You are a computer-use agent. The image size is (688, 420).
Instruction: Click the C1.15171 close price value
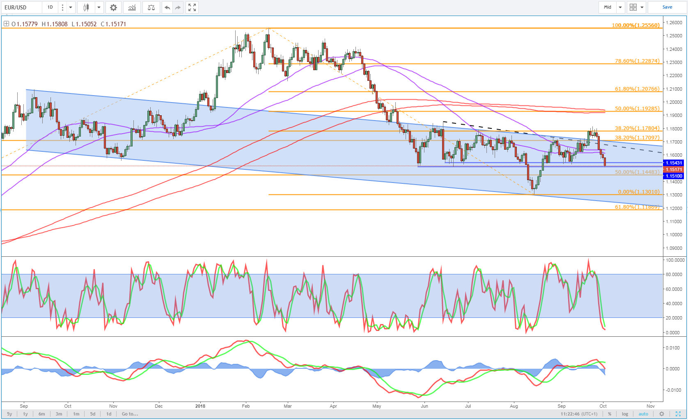tap(113, 24)
